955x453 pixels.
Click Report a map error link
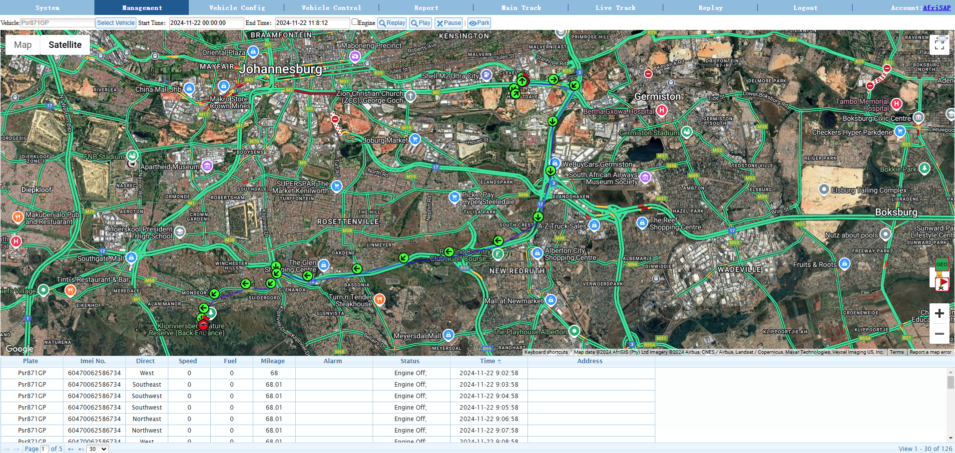[931, 352]
